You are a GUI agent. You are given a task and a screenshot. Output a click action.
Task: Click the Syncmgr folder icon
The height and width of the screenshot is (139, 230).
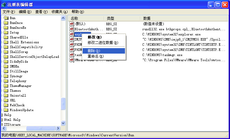(x=6, y=76)
